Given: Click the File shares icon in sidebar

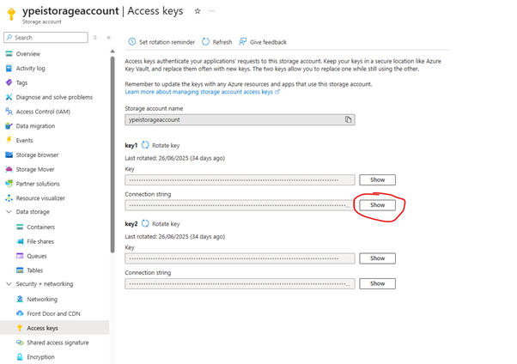Looking at the screenshot, I should tap(20, 241).
